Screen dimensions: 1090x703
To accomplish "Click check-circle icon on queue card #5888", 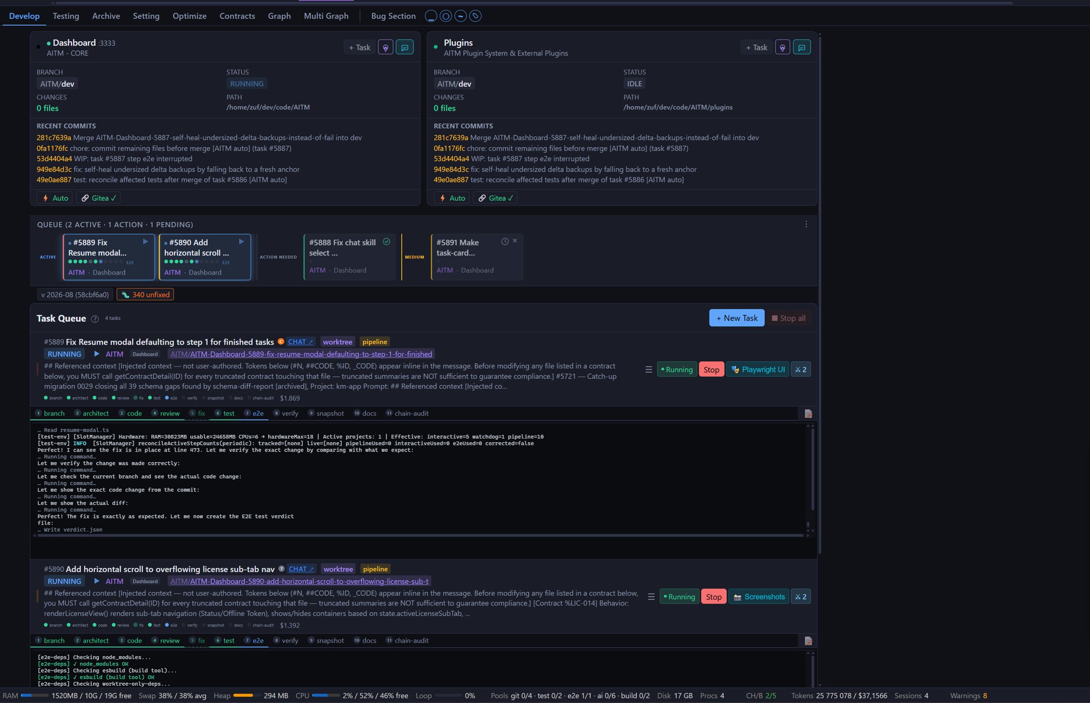I will (386, 242).
